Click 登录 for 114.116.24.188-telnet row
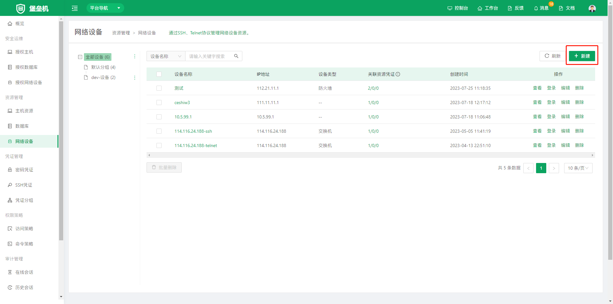The height and width of the screenshot is (304, 613). point(551,145)
